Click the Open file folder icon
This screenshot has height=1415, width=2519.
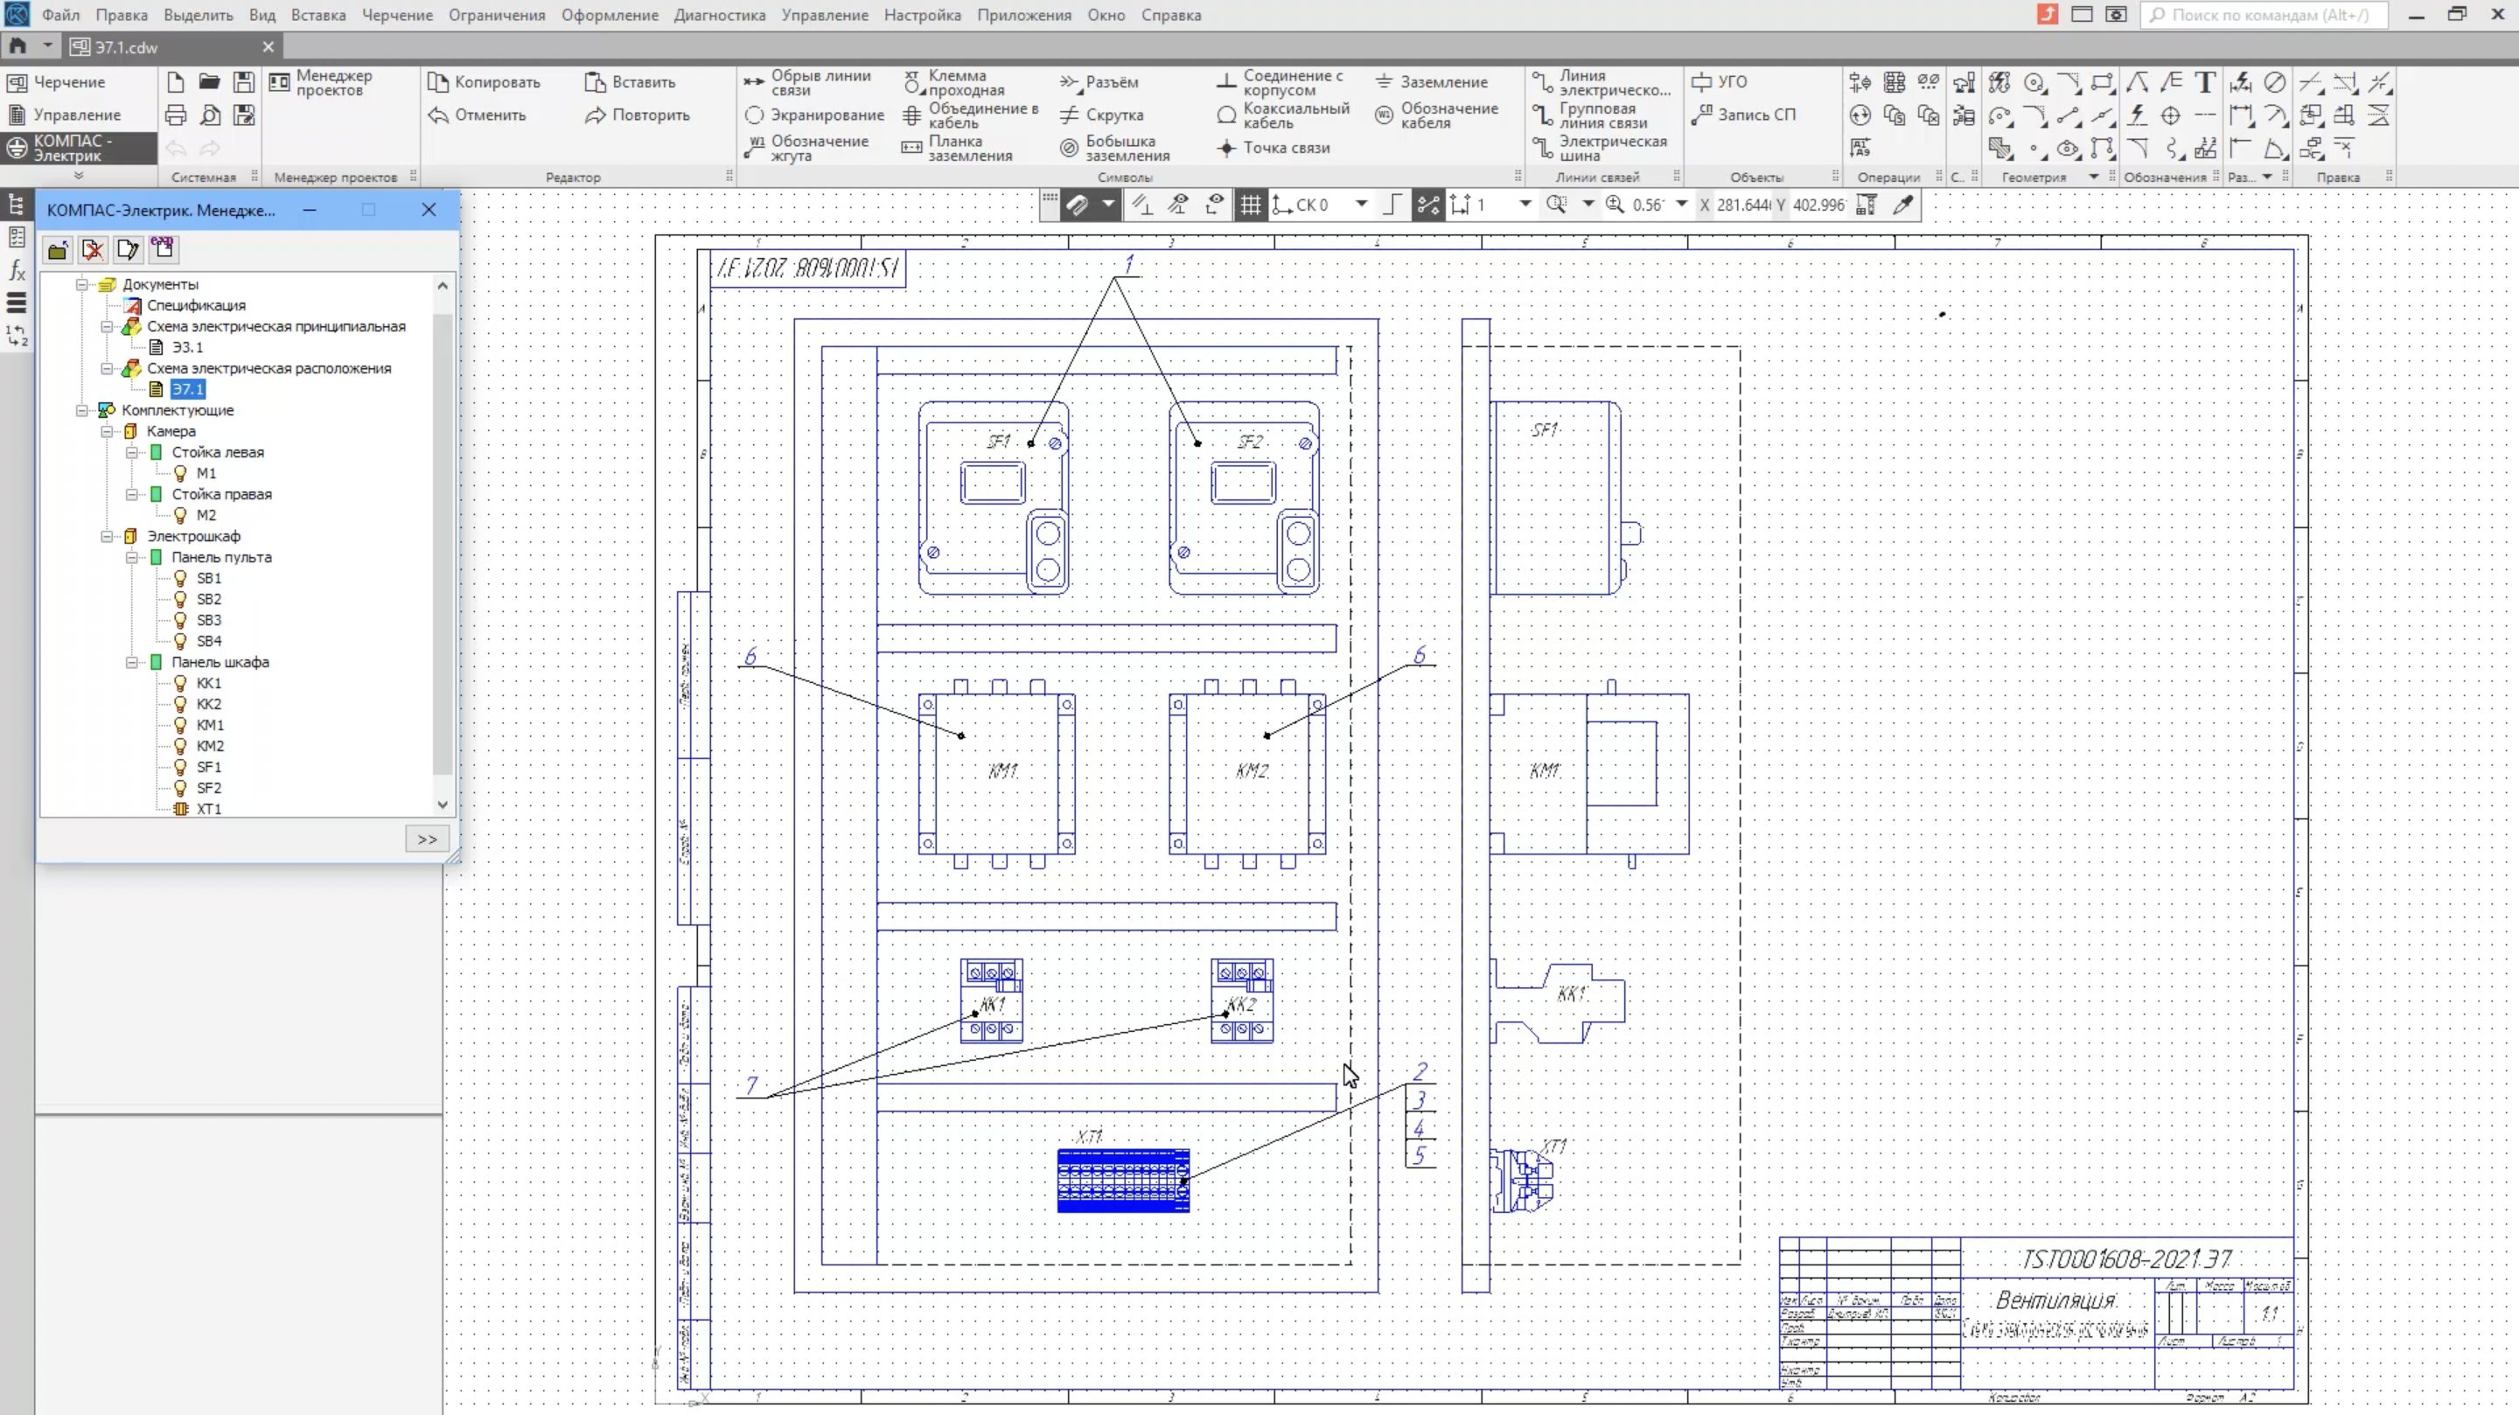tap(209, 82)
